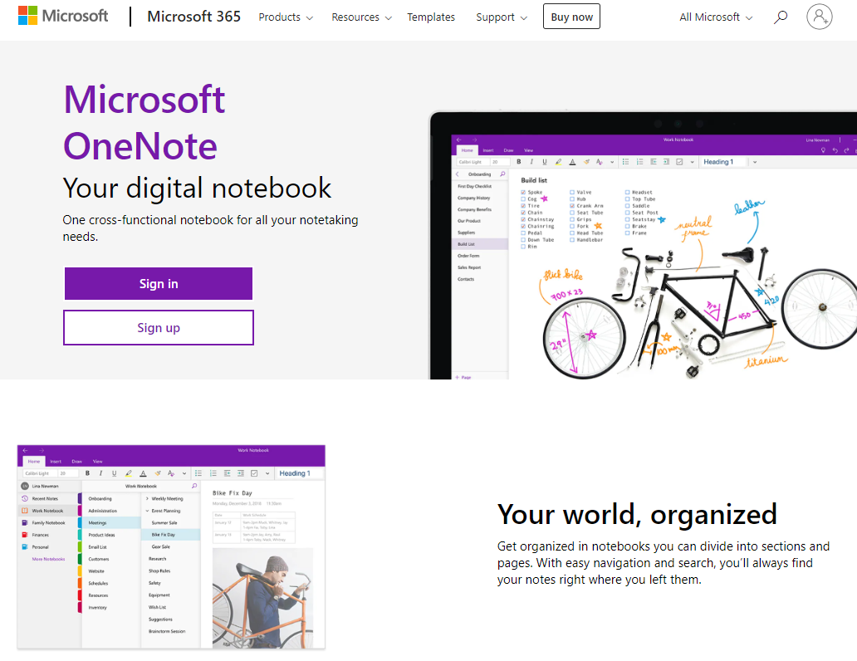Click the numbered list icon in the laptop screenshot
The width and height of the screenshot is (857, 661).
click(639, 162)
